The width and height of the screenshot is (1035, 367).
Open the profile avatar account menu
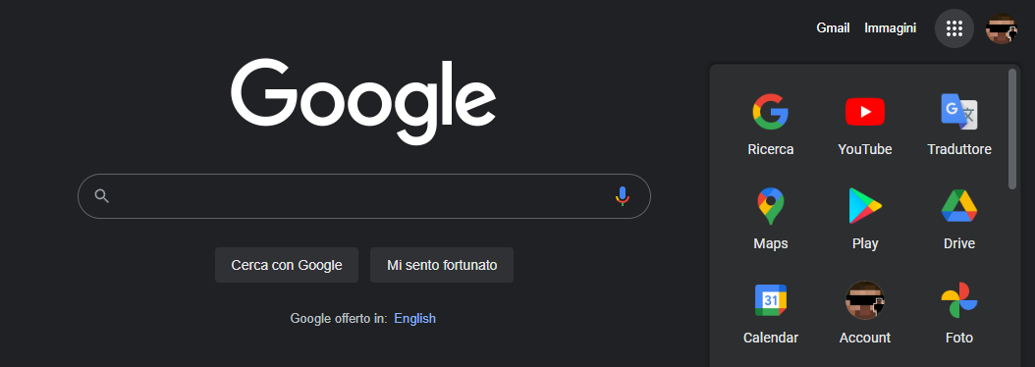[x=1001, y=28]
